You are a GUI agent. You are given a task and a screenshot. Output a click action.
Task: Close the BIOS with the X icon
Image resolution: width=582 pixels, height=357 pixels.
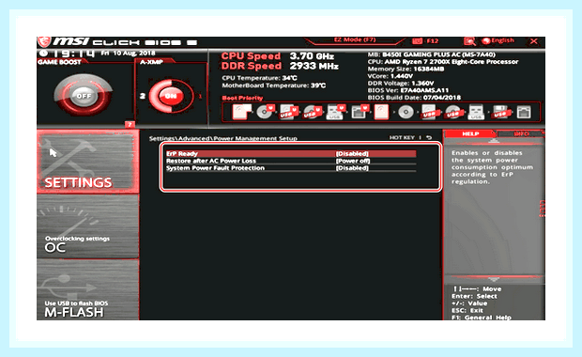click(x=534, y=40)
